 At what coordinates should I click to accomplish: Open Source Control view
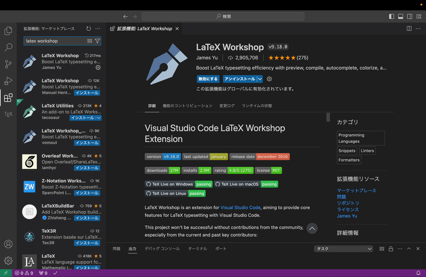click(8, 64)
